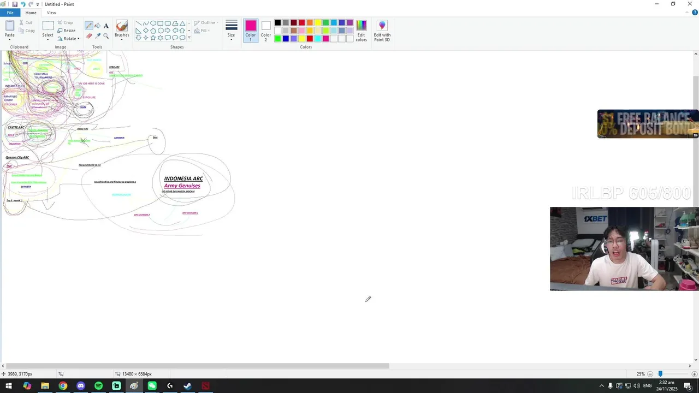Select the Fill with color bucket tool

click(97, 26)
